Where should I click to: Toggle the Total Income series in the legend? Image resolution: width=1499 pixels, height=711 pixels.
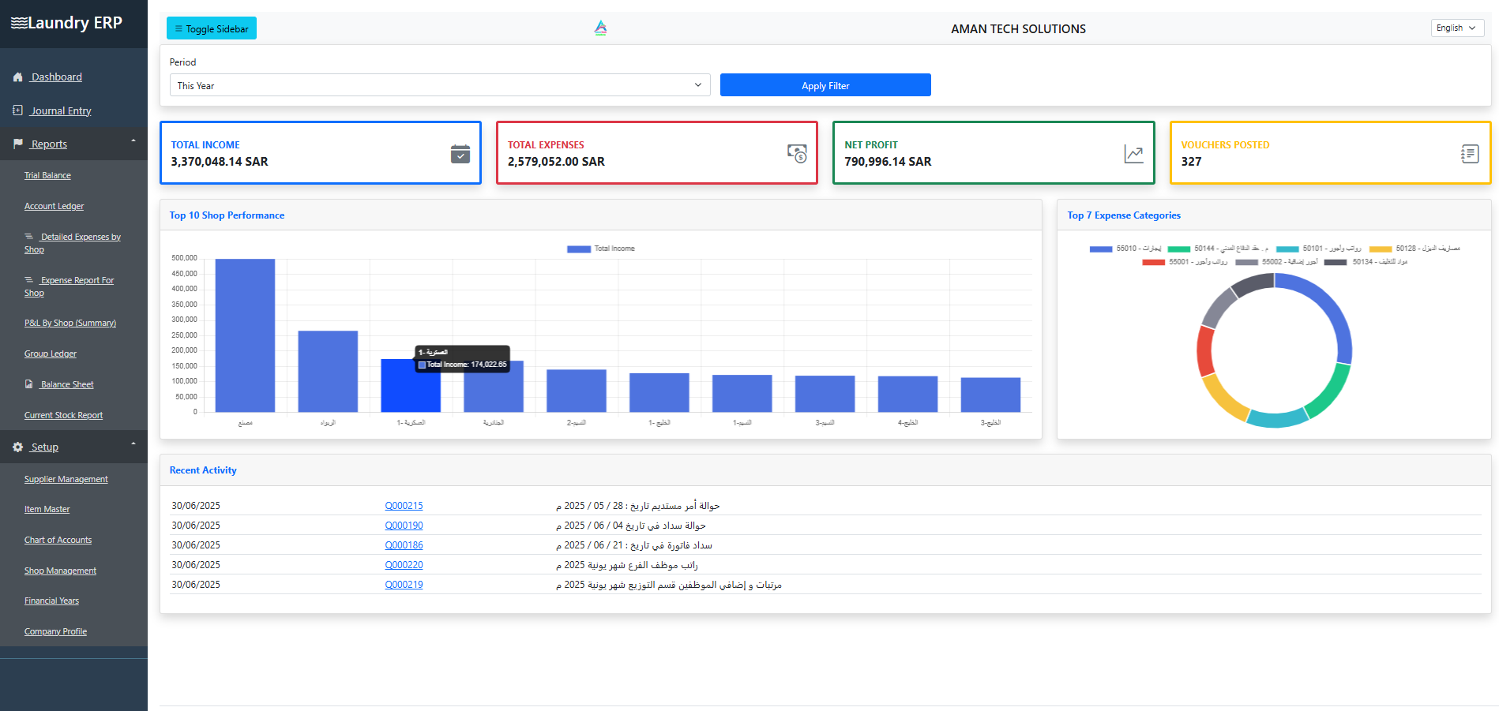(x=600, y=248)
